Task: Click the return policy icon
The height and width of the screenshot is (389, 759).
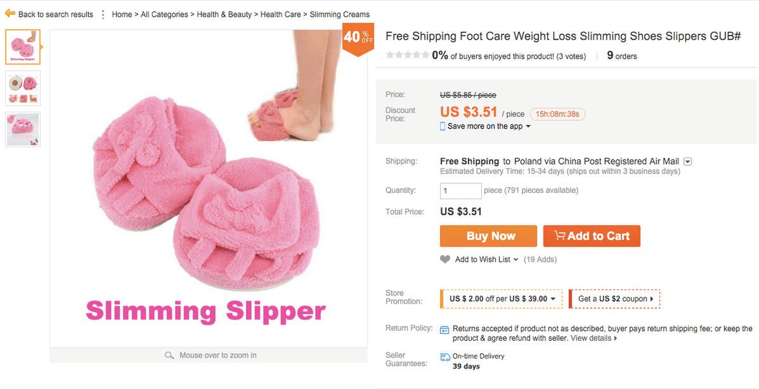Action: [444, 329]
